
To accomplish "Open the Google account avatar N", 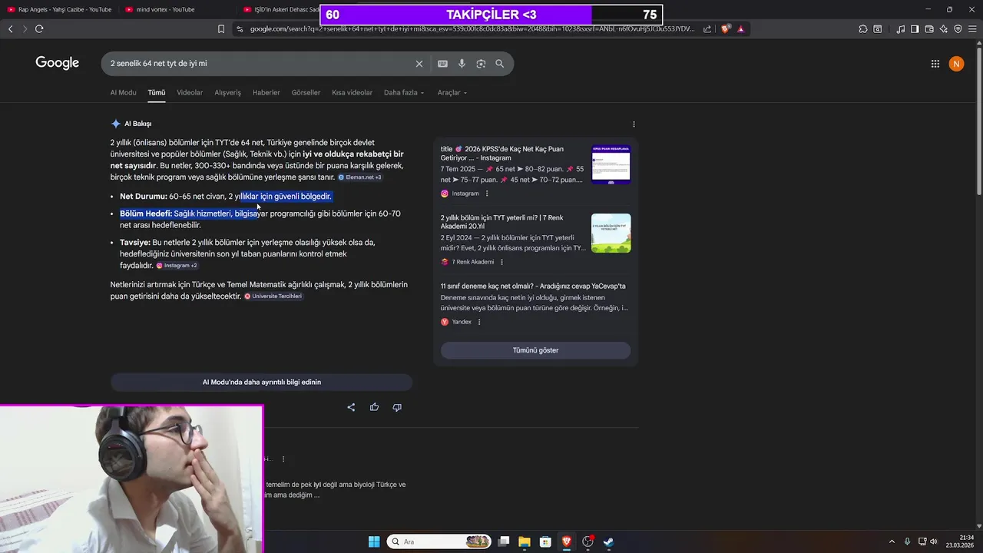I will click(956, 64).
